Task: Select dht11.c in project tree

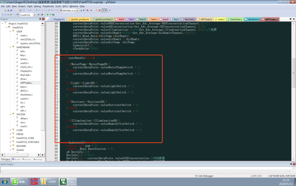Action: click(x=24, y=91)
